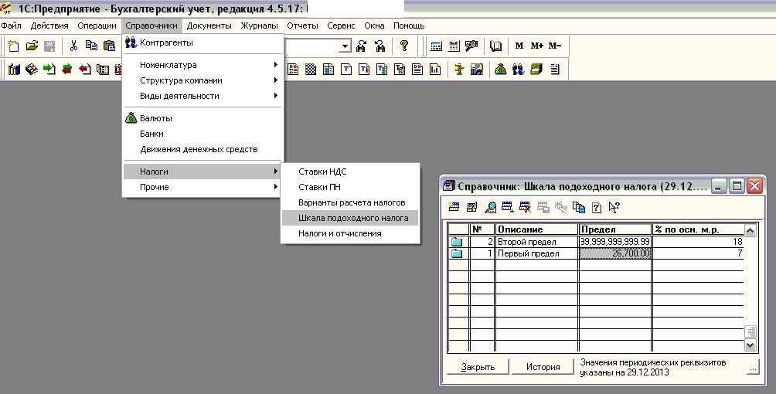Open the Журналы menu

260,25
